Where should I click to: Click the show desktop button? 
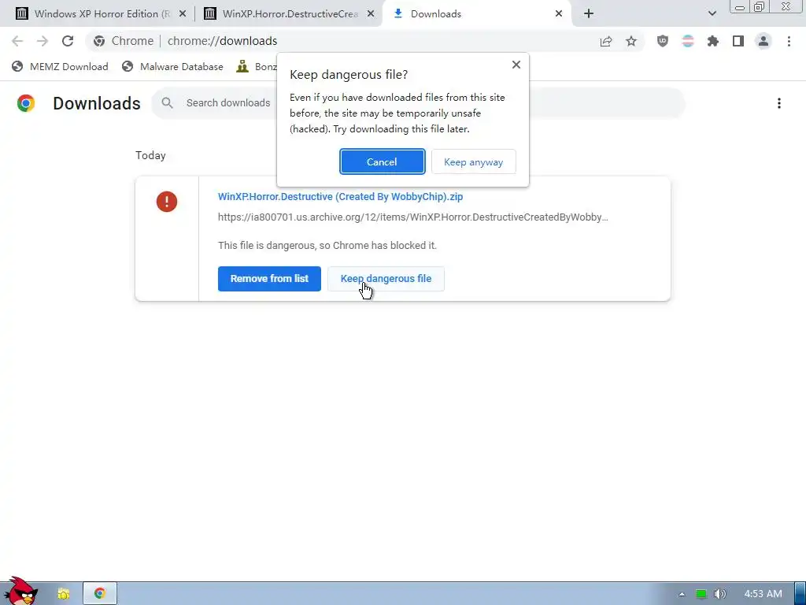click(800, 594)
